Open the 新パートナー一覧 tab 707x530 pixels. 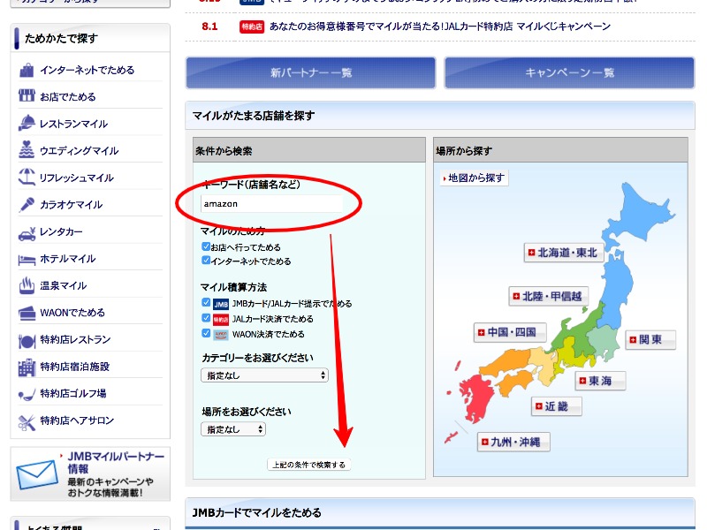pyautogui.click(x=311, y=72)
